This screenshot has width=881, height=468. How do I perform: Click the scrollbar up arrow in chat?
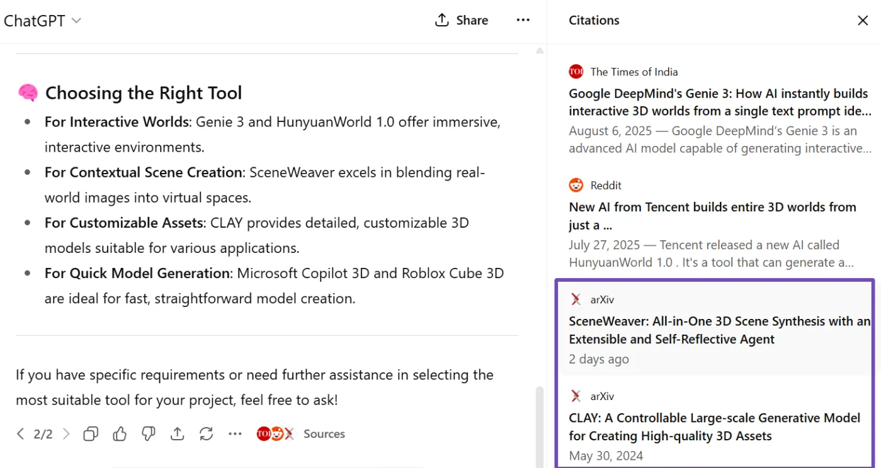coord(539,50)
